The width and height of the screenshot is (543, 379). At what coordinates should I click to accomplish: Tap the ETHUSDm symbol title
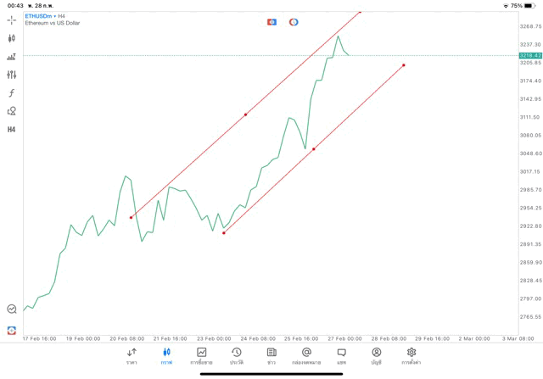[37, 16]
